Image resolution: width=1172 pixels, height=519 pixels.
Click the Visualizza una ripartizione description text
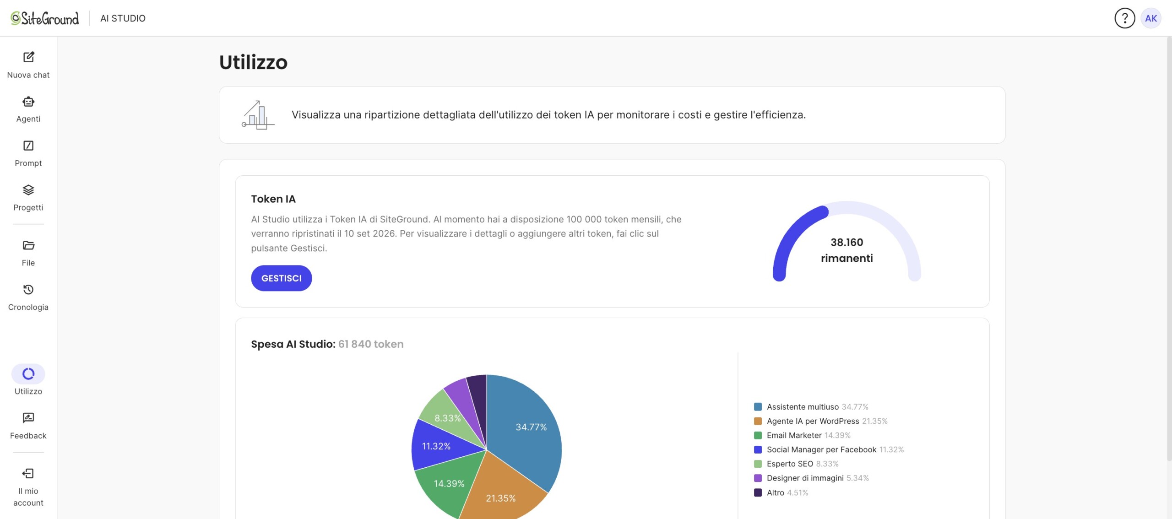pos(548,115)
